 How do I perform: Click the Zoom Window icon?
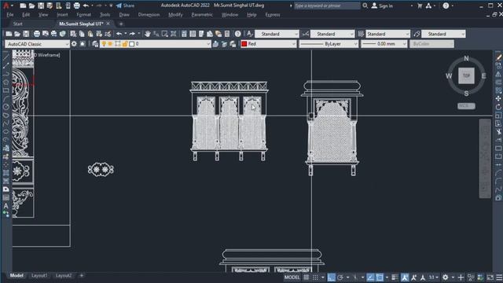pos(165,34)
